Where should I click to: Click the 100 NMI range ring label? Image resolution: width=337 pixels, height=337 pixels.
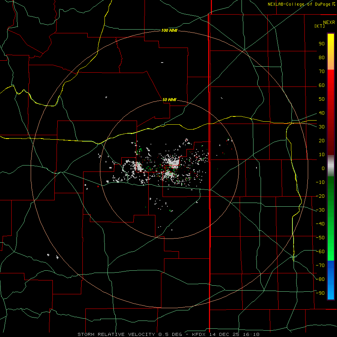(169, 31)
